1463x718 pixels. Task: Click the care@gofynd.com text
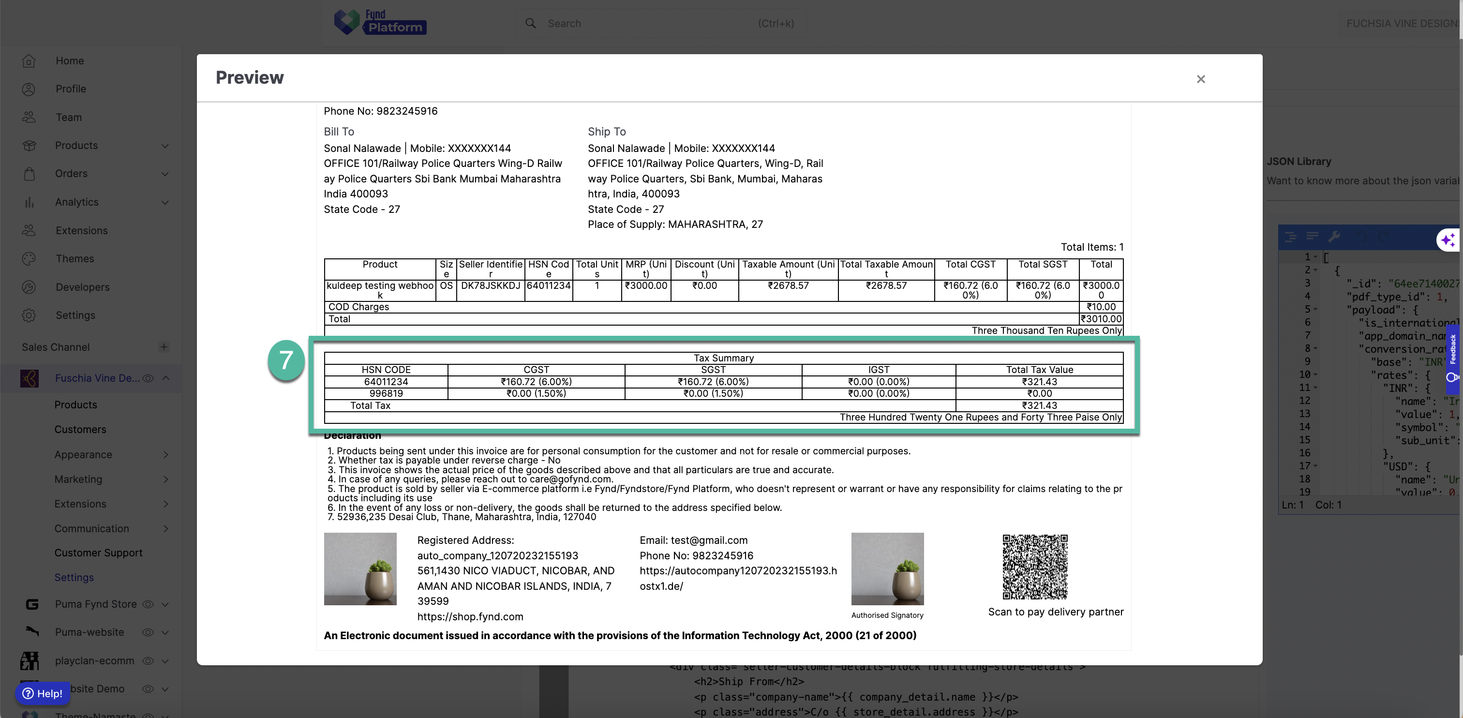pyautogui.click(x=570, y=479)
